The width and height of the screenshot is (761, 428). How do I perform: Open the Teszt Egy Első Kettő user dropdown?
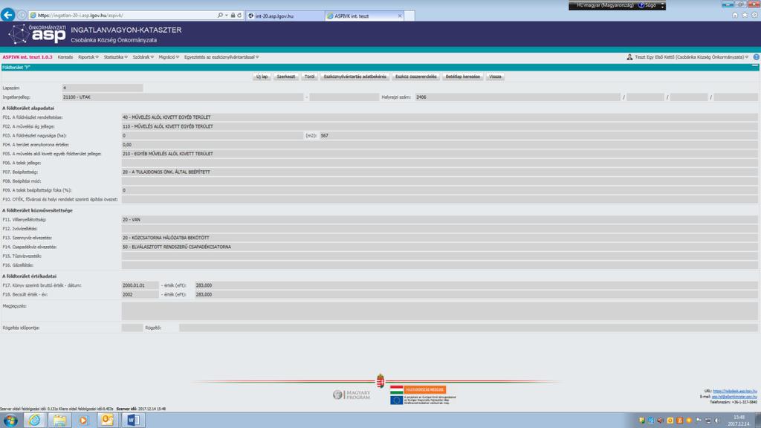691,56
